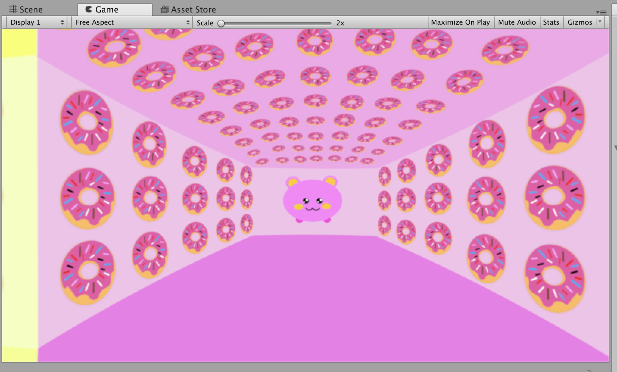Click the pink bear character in the game

(313, 199)
